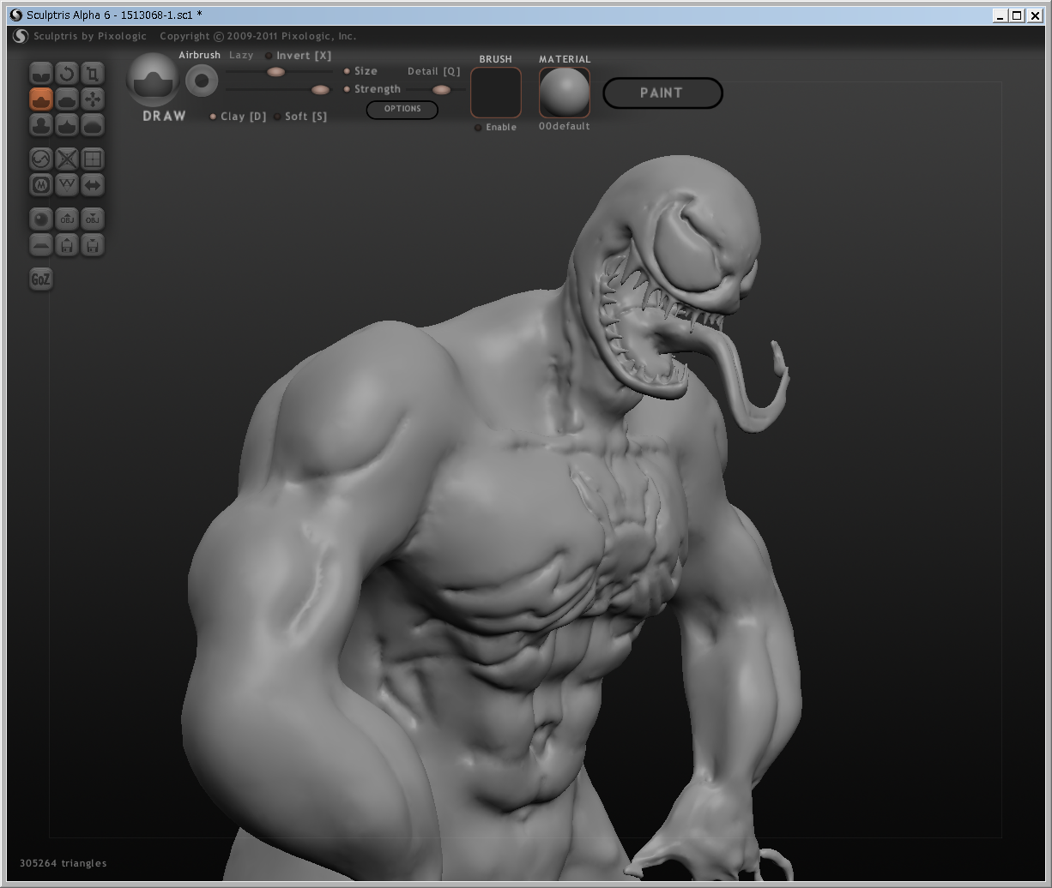This screenshot has height=888, width=1052.
Task: Select the orange Draw brush tool
Action: [x=41, y=99]
